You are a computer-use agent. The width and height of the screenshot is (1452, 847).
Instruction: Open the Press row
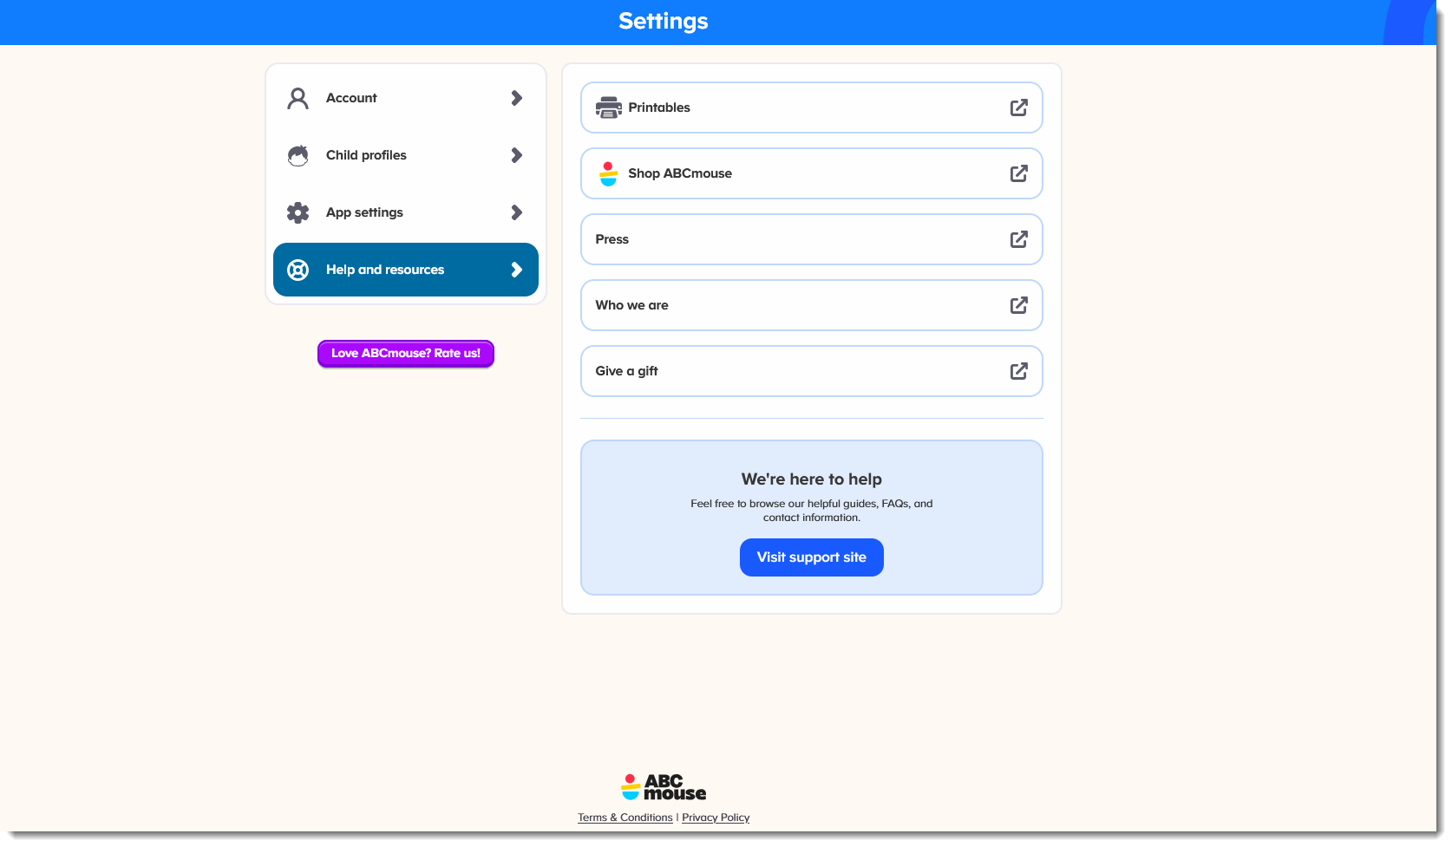click(x=812, y=239)
